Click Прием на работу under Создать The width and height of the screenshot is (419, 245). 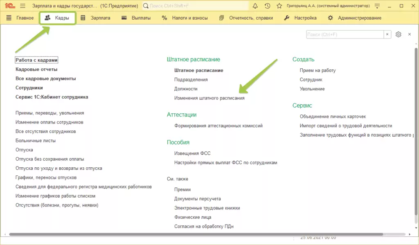[318, 70]
